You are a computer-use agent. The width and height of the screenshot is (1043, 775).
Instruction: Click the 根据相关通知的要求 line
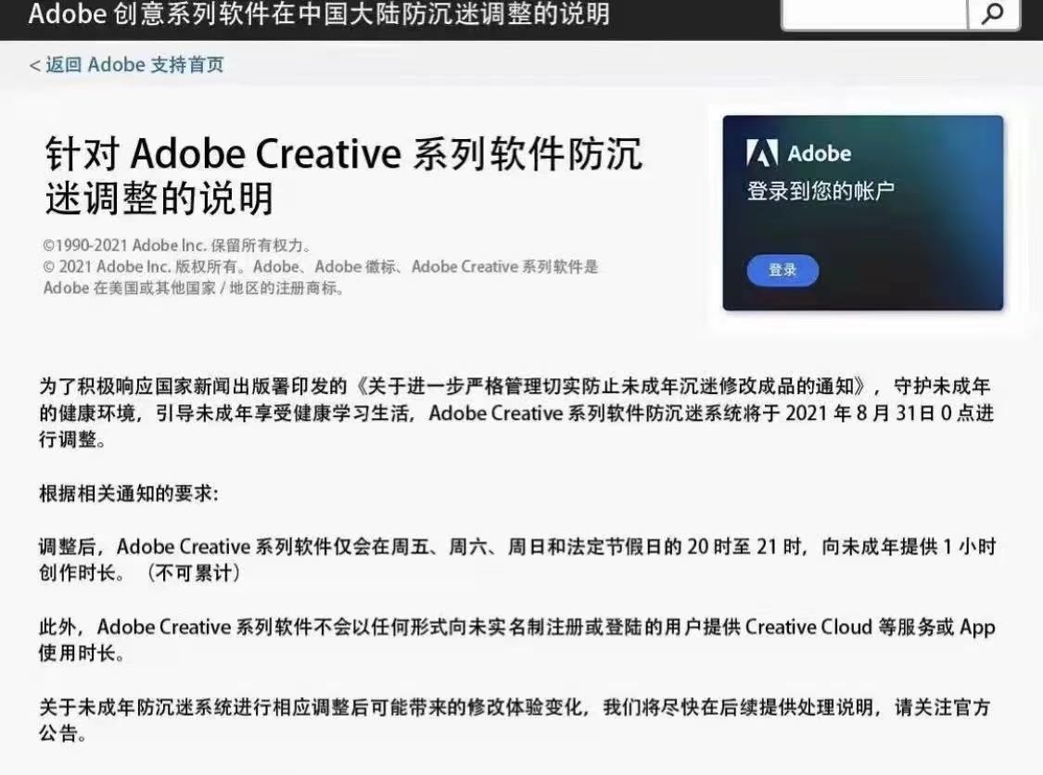(x=128, y=493)
